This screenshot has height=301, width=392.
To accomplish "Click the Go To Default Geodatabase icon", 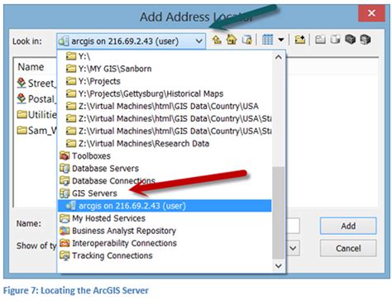I will tap(246, 41).
